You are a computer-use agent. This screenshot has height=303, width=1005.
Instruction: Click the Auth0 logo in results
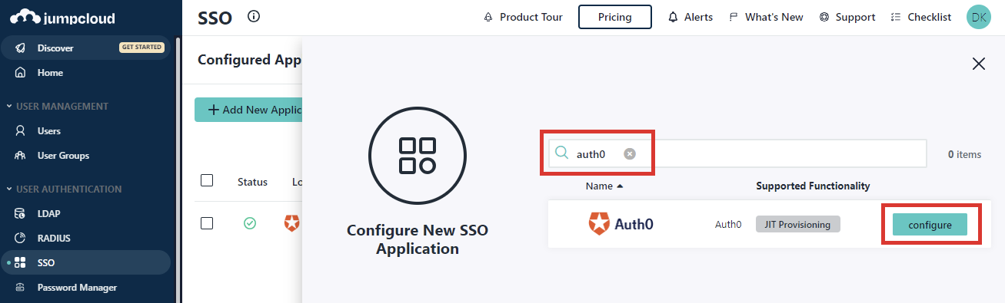click(x=621, y=224)
